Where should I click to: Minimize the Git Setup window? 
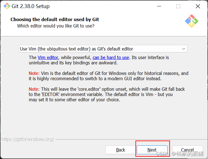tap(159, 6)
